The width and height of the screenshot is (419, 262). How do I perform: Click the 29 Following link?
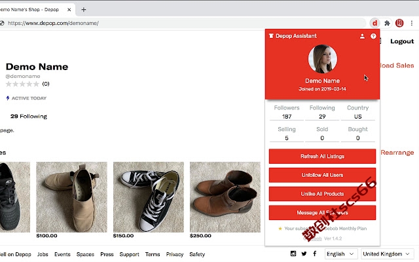(29, 117)
